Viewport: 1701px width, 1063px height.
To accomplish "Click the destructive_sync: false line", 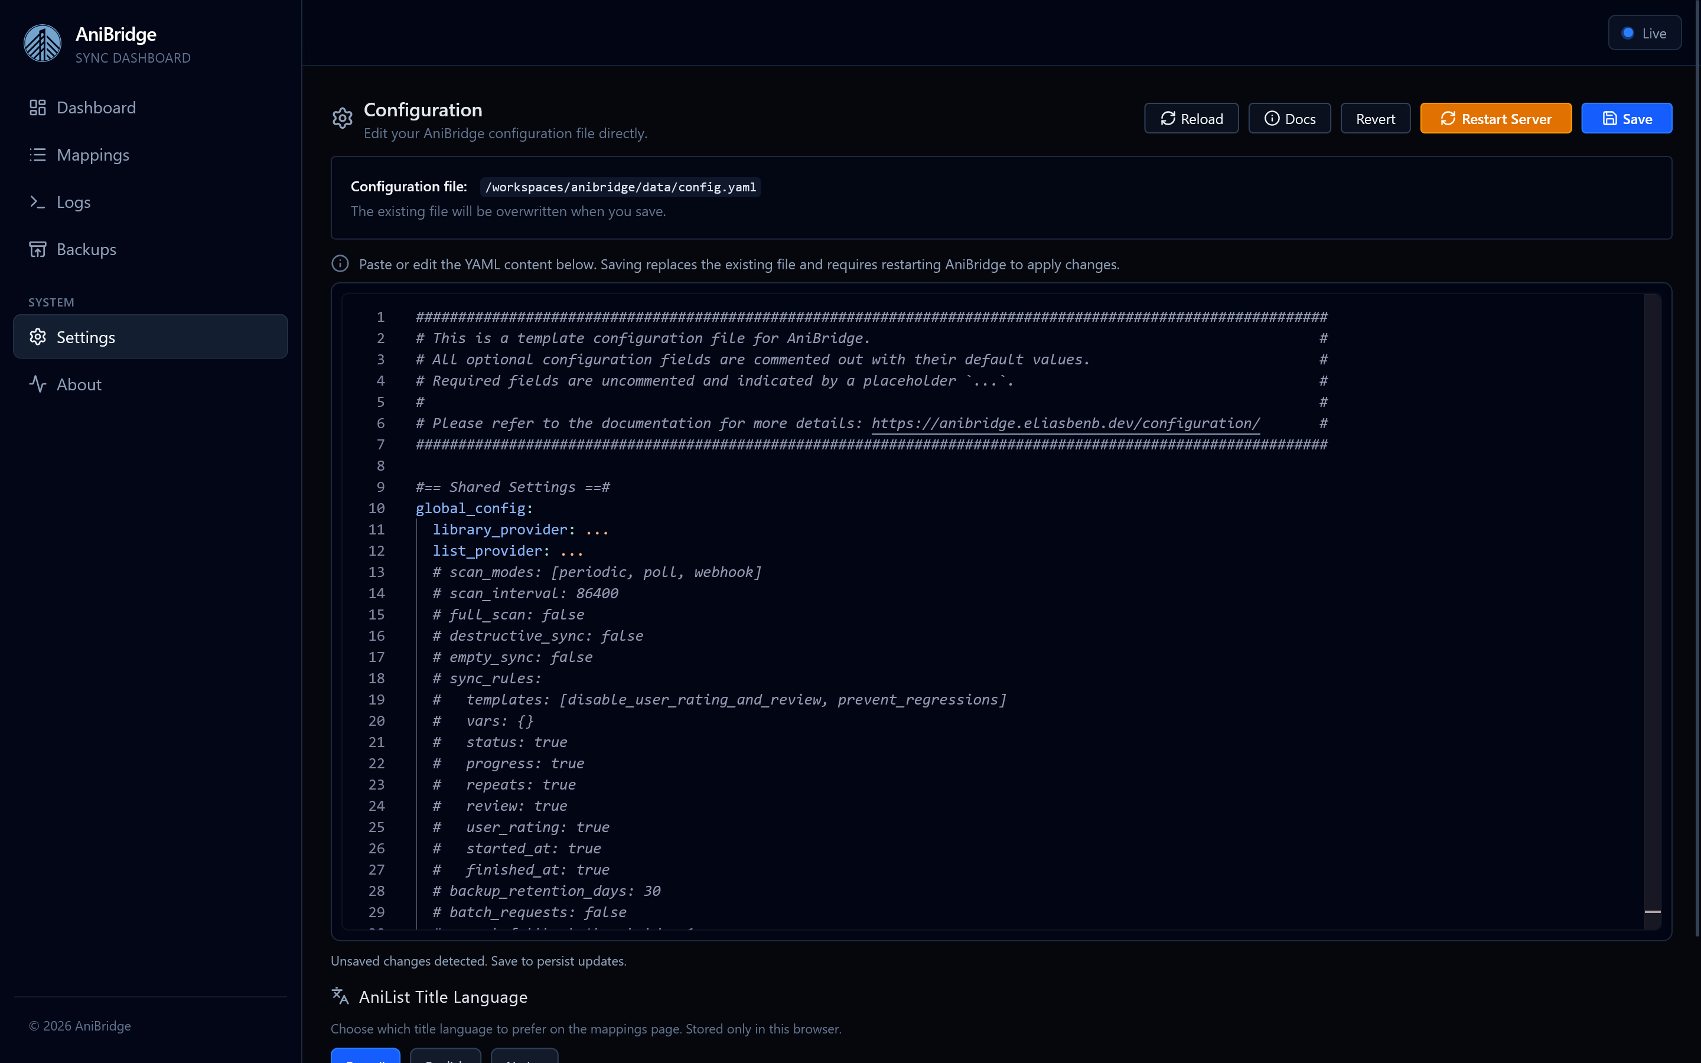I will pyautogui.click(x=537, y=635).
